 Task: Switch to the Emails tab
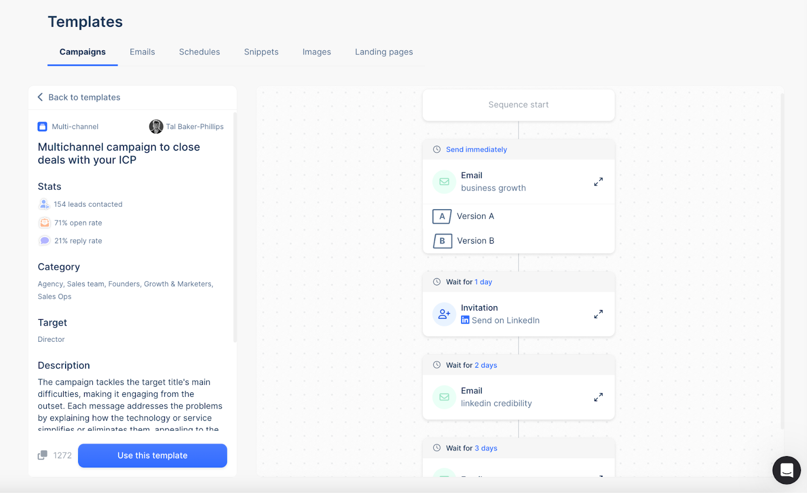(x=142, y=52)
